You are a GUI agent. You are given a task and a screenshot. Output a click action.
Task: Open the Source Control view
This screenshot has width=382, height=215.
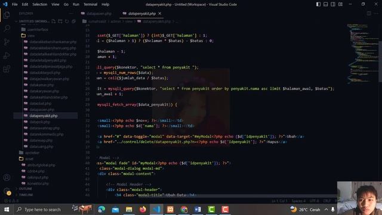click(x=7, y=42)
